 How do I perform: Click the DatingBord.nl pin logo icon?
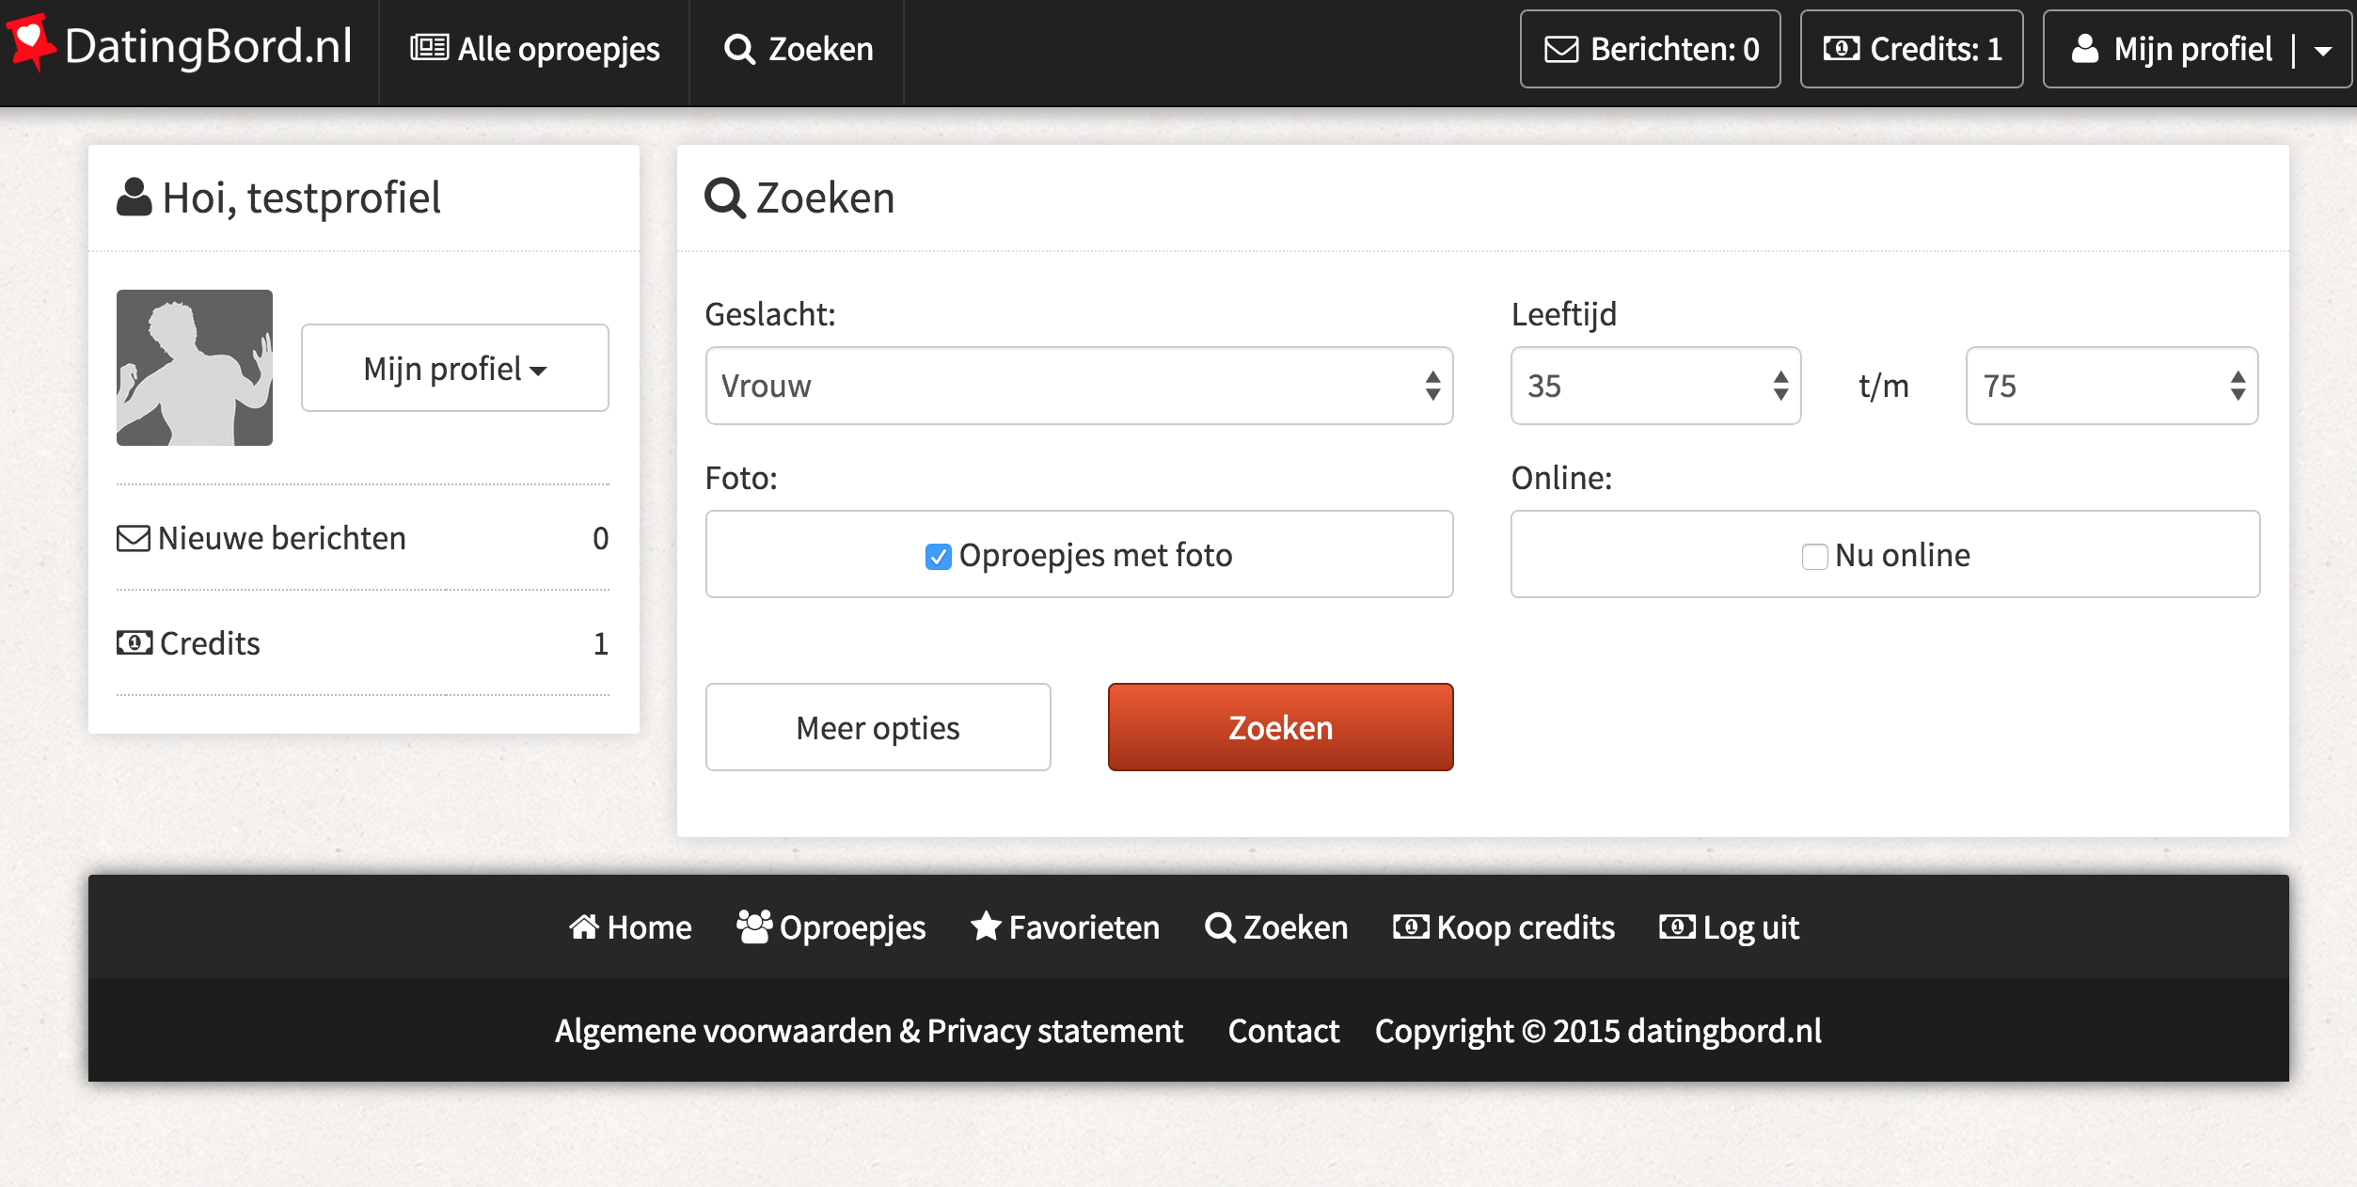tap(31, 42)
